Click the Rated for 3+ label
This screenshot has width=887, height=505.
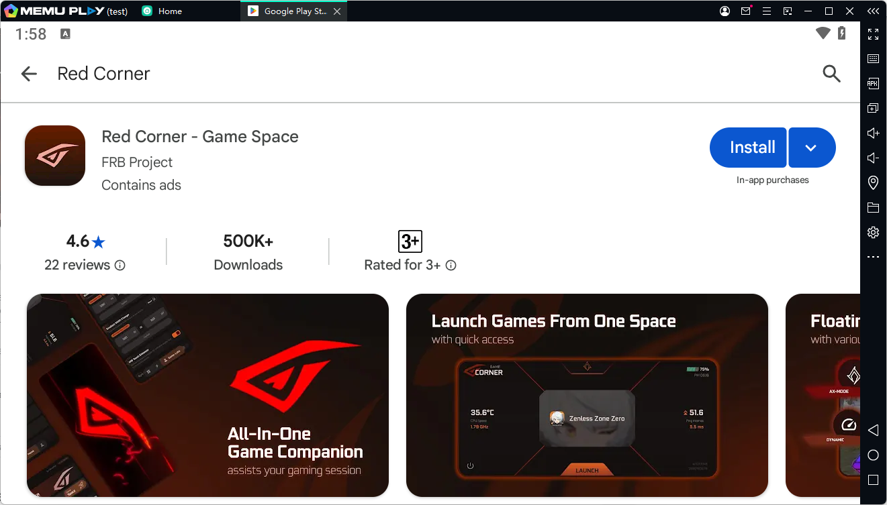tap(402, 265)
